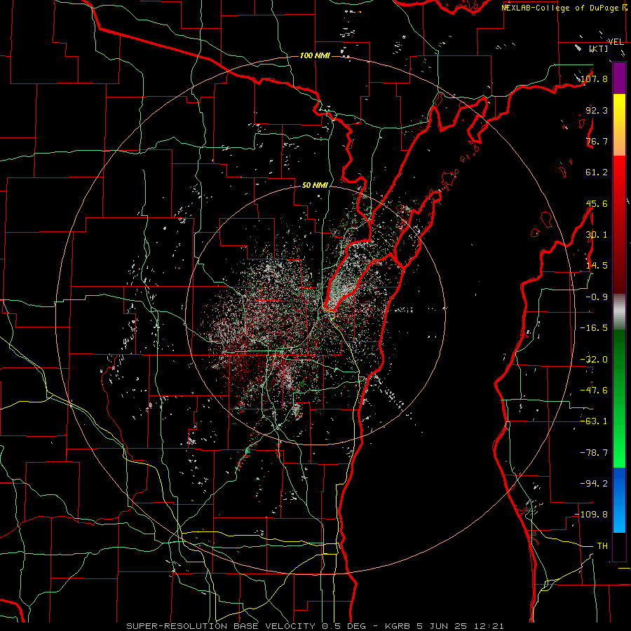Click the 14.5 velocity scale value
This screenshot has width=631, height=631.
point(597,266)
